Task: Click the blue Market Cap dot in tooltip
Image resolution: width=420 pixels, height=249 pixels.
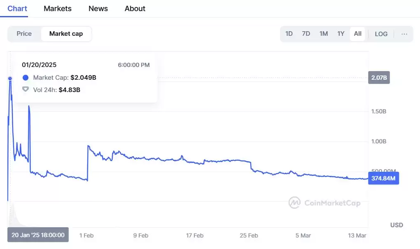Action: coord(26,77)
